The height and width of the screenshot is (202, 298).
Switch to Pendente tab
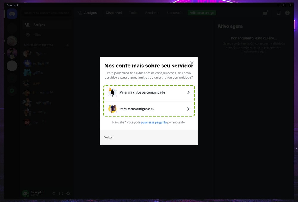152,13
